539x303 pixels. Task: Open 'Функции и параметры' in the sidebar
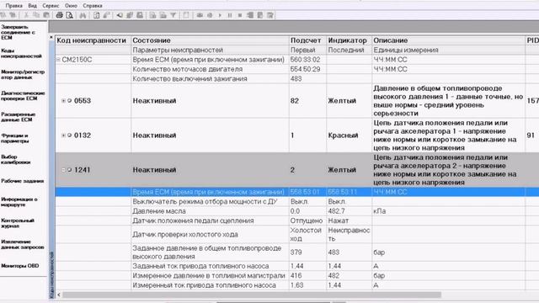[x=15, y=138]
